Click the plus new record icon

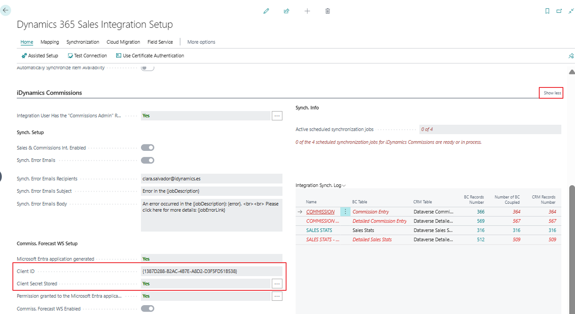click(x=307, y=11)
